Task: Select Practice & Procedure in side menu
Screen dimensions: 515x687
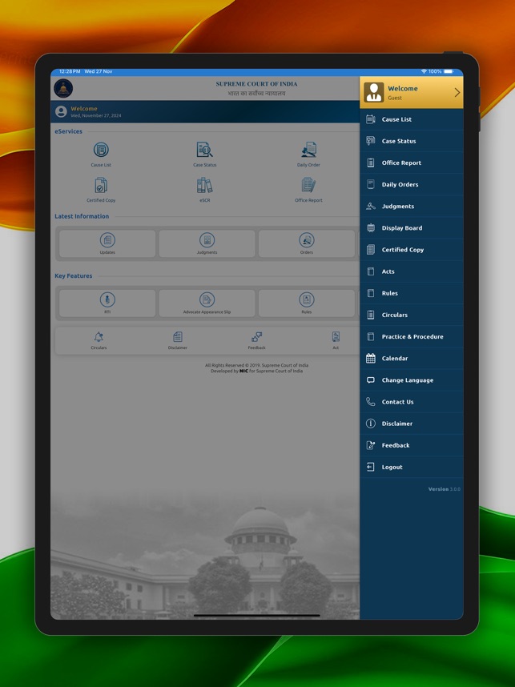Action: [x=411, y=336]
